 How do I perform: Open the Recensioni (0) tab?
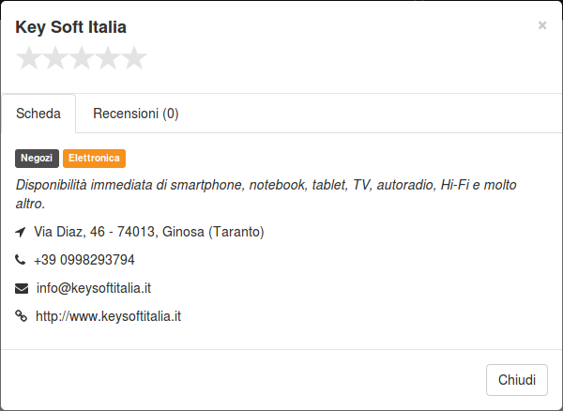click(x=136, y=114)
